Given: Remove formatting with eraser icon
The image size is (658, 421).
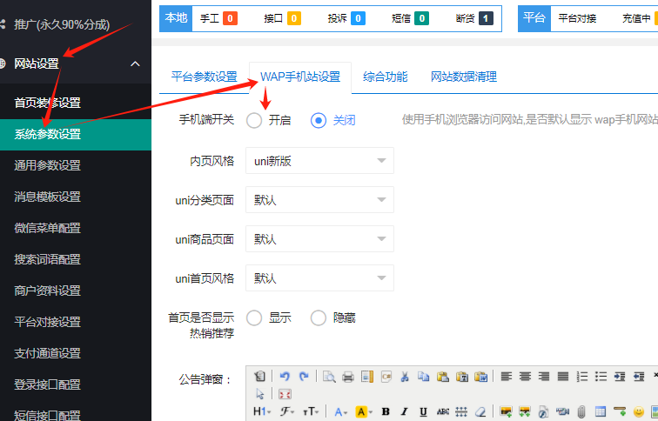Looking at the screenshot, I should (x=481, y=411).
